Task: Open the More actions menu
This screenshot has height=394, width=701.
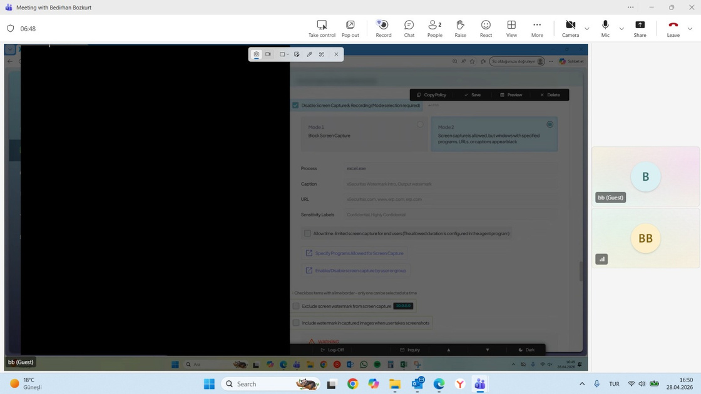Action: pyautogui.click(x=537, y=29)
